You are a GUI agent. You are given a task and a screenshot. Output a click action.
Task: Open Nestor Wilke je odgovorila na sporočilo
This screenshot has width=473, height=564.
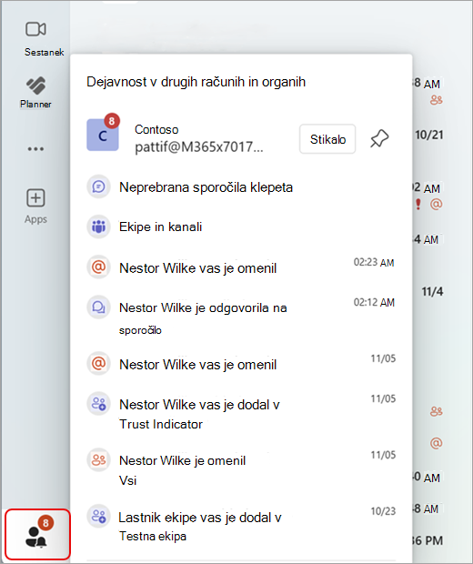[241, 317]
